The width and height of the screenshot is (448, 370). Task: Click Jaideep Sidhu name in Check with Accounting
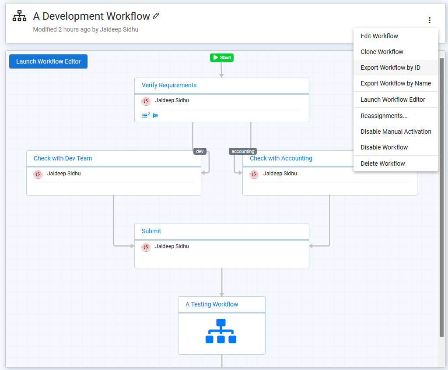tap(280, 174)
